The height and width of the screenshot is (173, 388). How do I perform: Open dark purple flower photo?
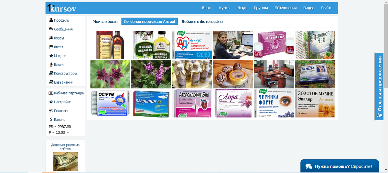pos(110,74)
